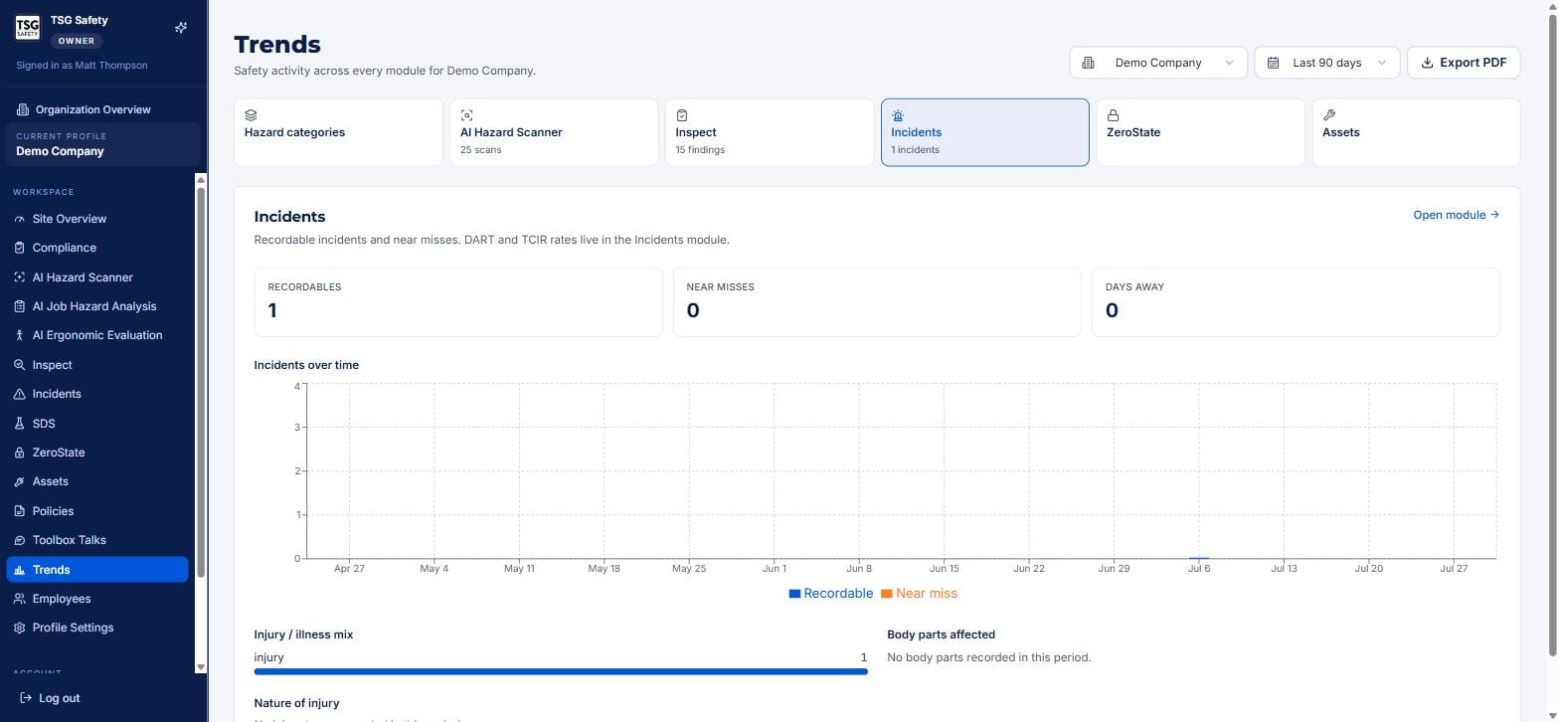Click the Days Away stat card
1559x722 pixels.
[1296, 302]
